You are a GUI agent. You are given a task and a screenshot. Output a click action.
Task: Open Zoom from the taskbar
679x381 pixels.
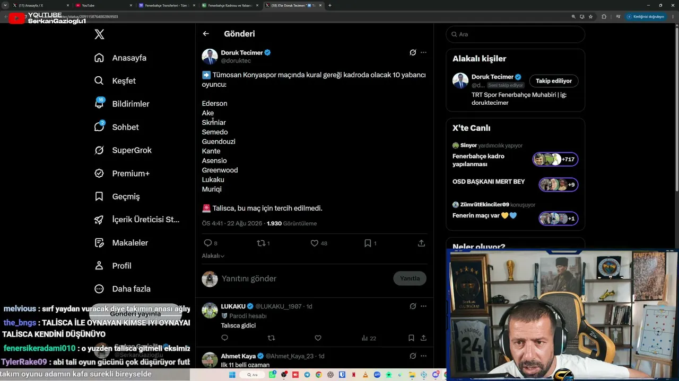point(377,375)
